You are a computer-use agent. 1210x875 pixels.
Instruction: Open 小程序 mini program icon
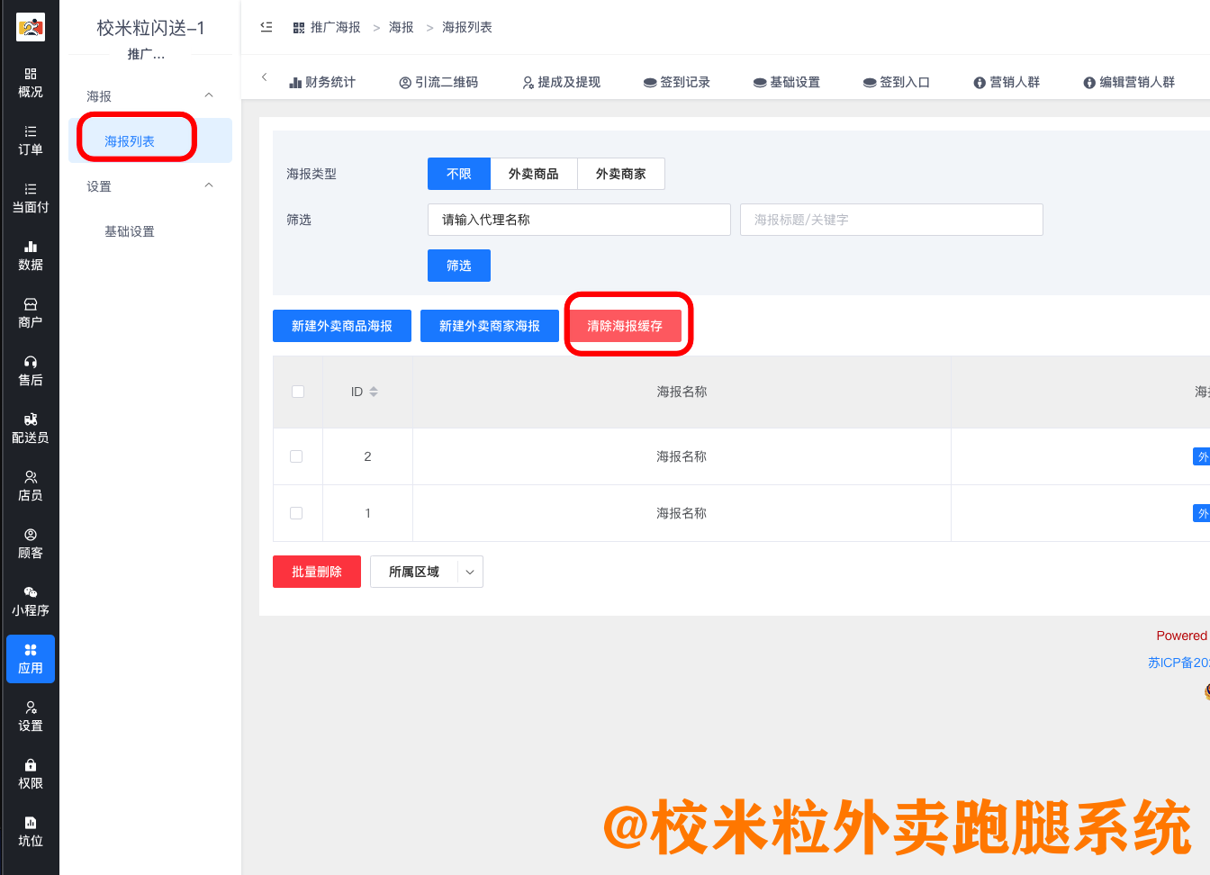[x=30, y=600]
